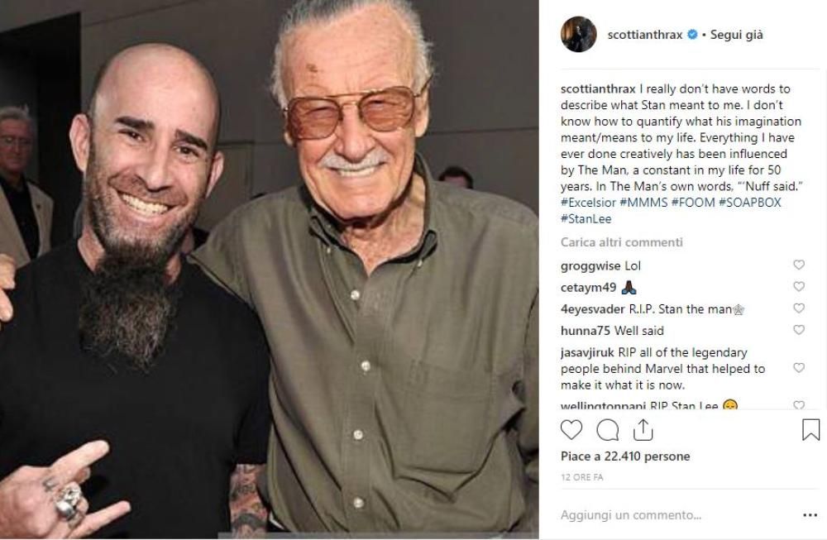827x540 pixels.
Task: Click the "Segui già" following button
Action: [737, 36]
